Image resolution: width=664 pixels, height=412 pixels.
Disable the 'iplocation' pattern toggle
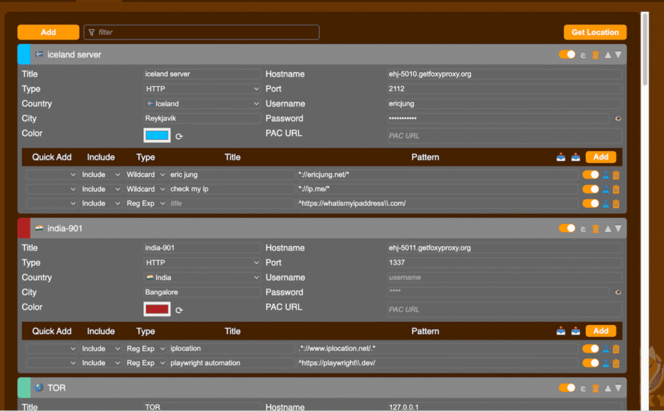point(590,349)
